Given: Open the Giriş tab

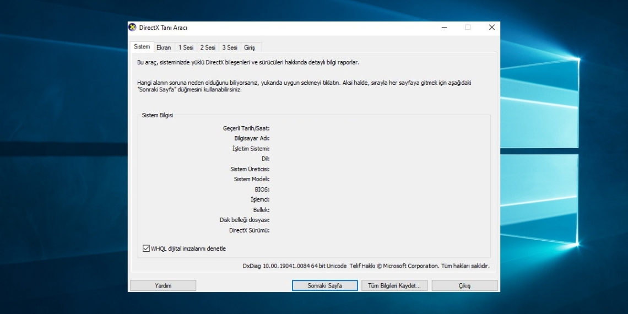Looking at the screenshot, I should [x=250, y=48].
